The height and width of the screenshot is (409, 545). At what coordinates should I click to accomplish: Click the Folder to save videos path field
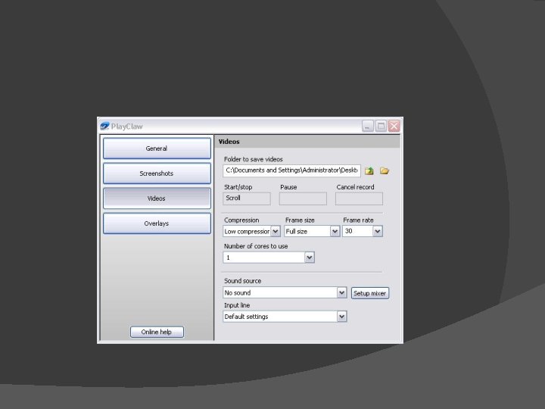tap(291, 170)
